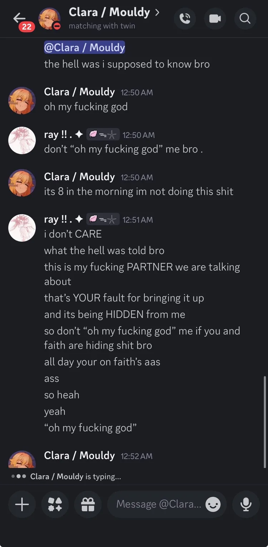Start a video call
This screenshot has height=547, width=268.
[x=215, y=18]
